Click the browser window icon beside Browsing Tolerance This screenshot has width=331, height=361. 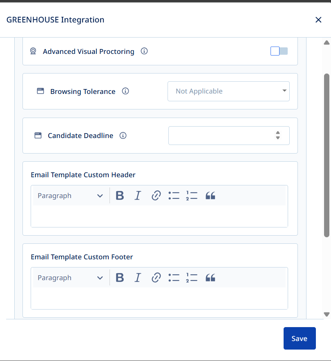tap(40, 91)
